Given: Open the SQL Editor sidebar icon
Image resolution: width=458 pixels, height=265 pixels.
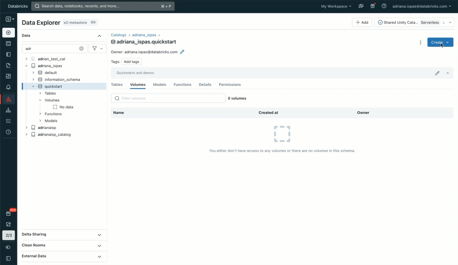Looking at the screenshot, I should pos(9,43).
